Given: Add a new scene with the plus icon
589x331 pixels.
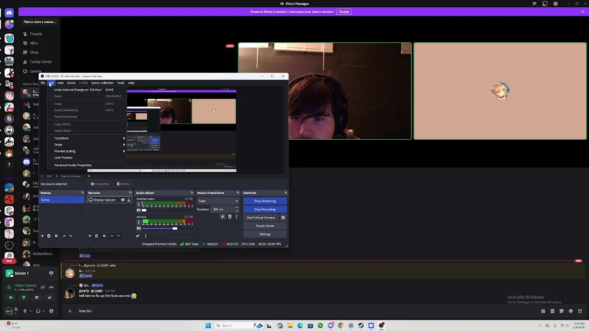Looking at the screenshot, I should coord(42,236).
